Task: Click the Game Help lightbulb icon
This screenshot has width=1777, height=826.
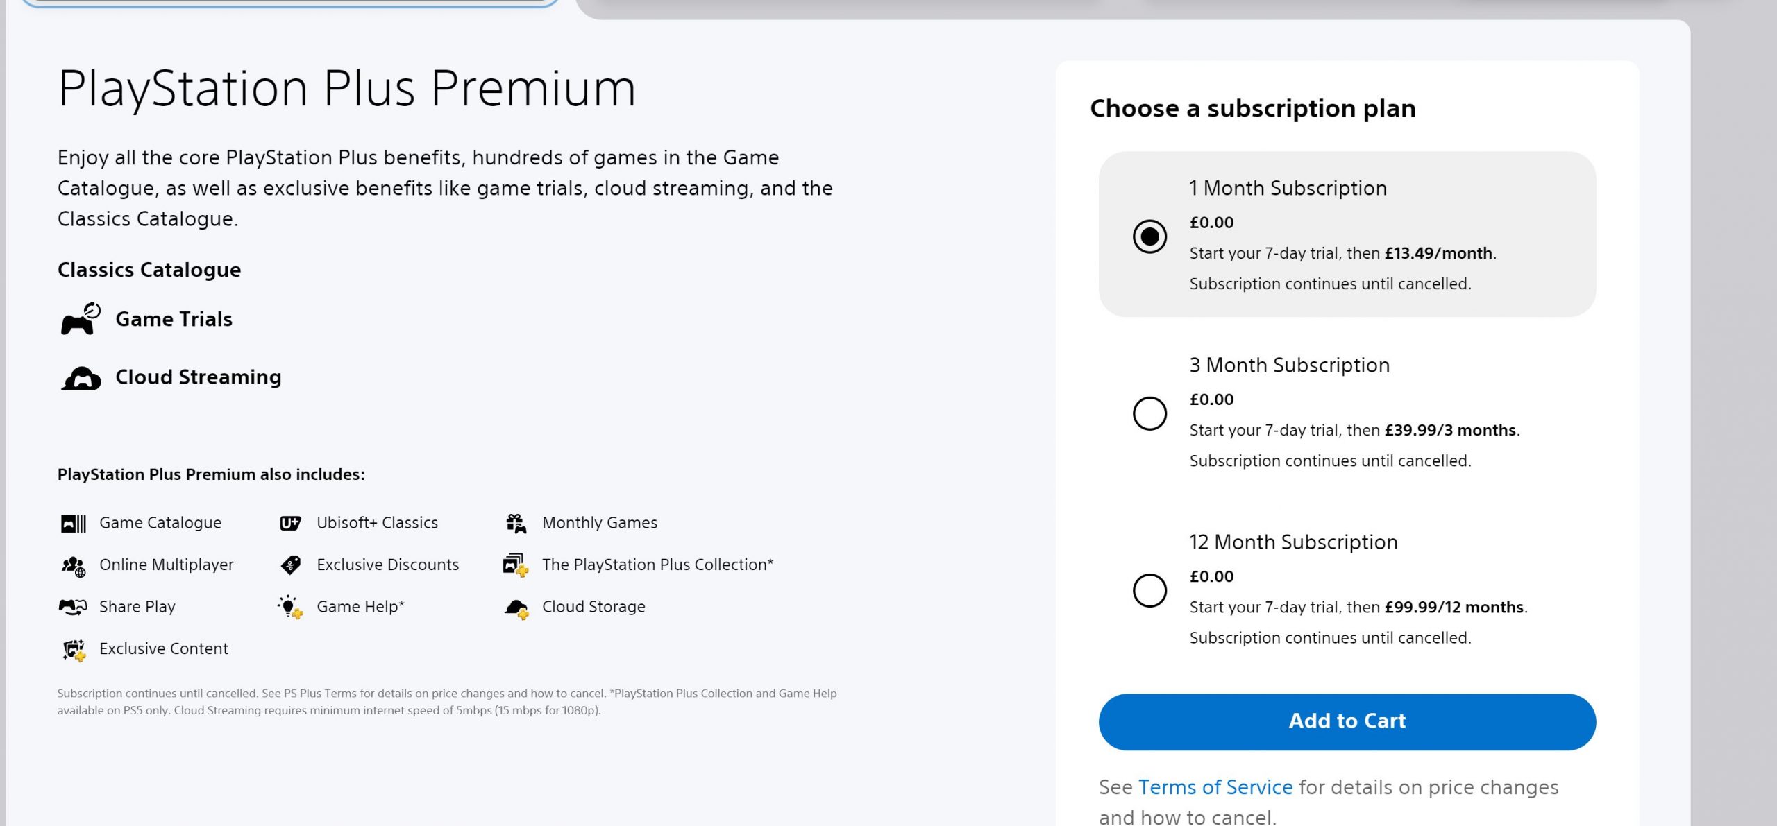Action: point(292,606)
